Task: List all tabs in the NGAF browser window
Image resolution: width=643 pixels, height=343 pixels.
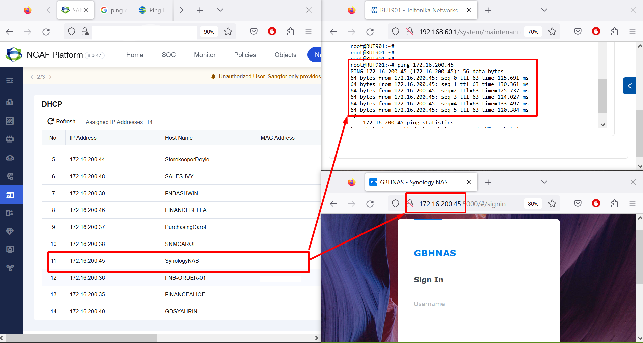Action: pyautogui.click(x=220, y=10)
